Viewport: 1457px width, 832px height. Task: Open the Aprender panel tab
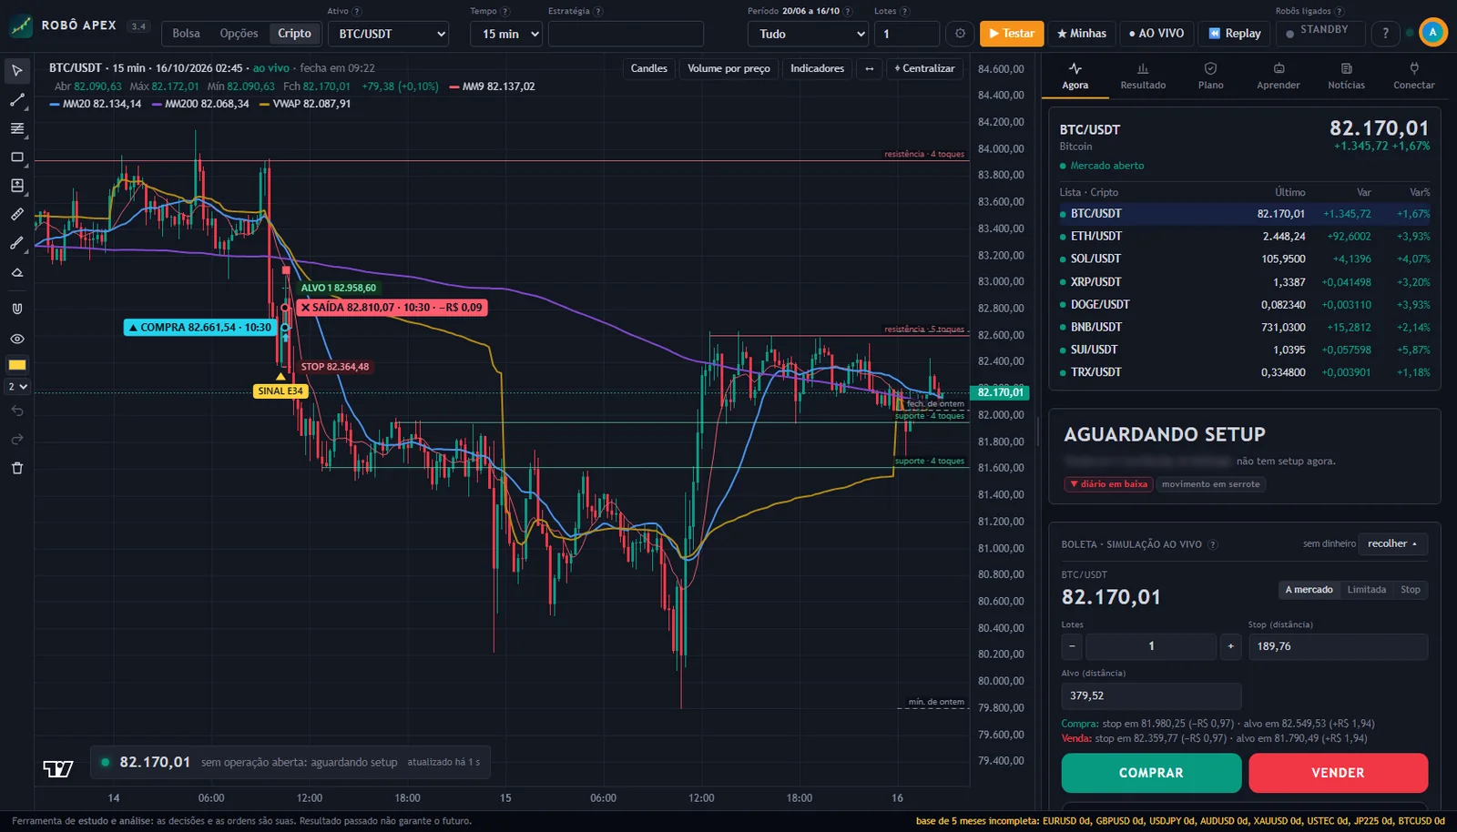click(x=1279, y=76)
